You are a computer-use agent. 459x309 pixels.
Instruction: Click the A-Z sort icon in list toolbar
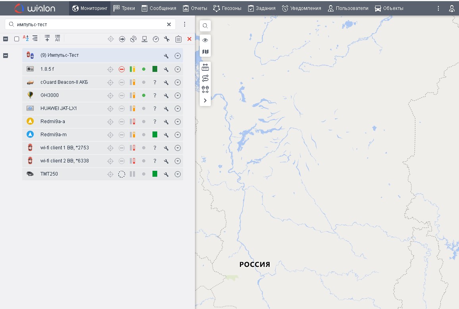[x=26, y=39]
